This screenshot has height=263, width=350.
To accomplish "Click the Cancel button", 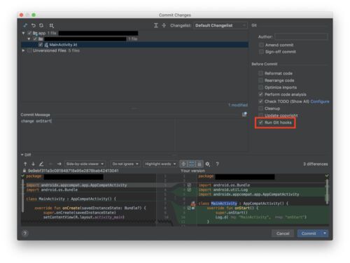I will tap(283, 233).
